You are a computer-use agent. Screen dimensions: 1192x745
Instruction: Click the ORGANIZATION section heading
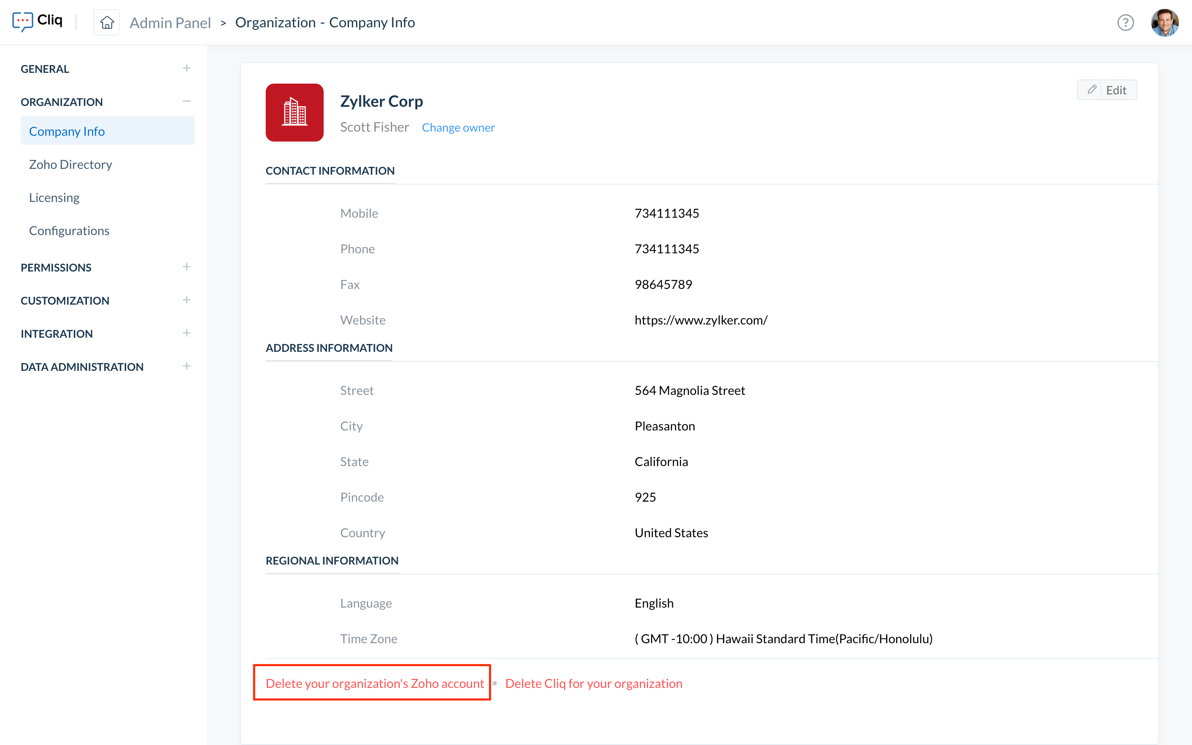pos(62,102)
